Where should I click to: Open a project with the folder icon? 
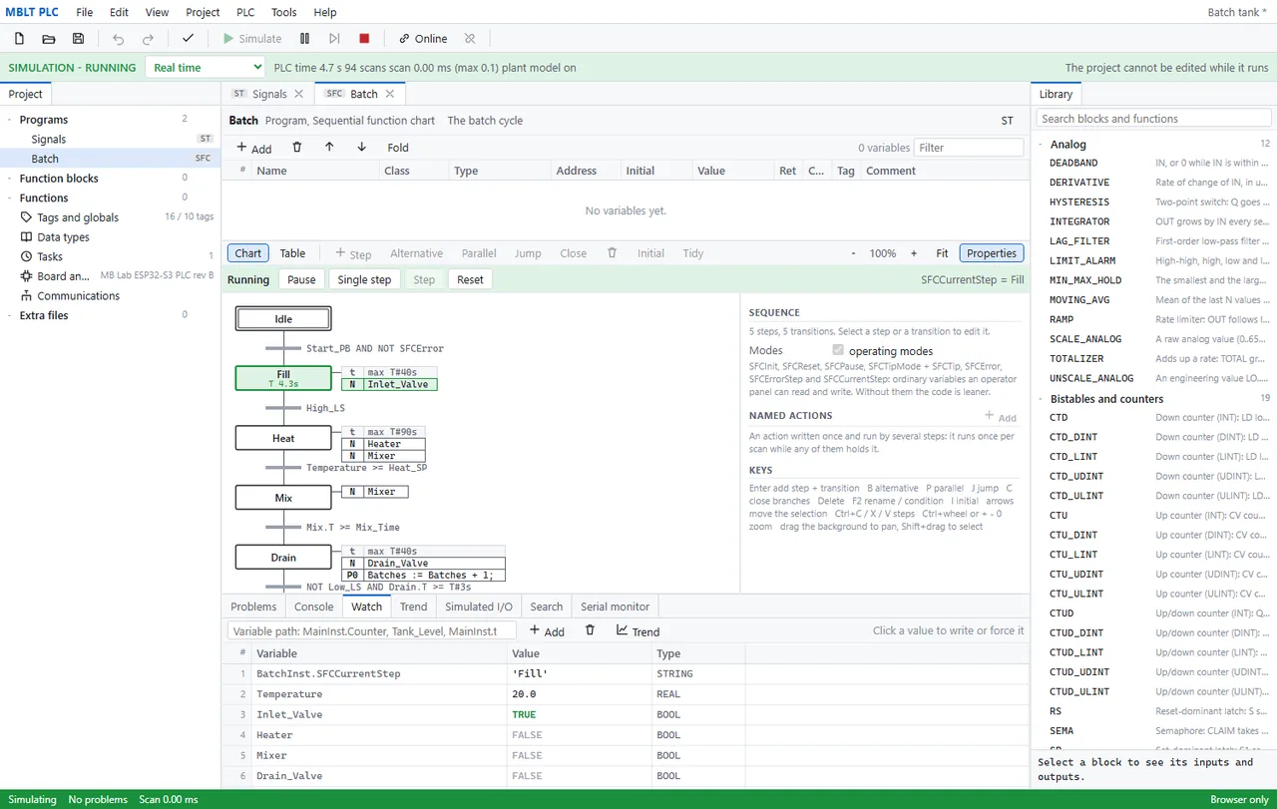pyautogui.click(x=48, y=39)
